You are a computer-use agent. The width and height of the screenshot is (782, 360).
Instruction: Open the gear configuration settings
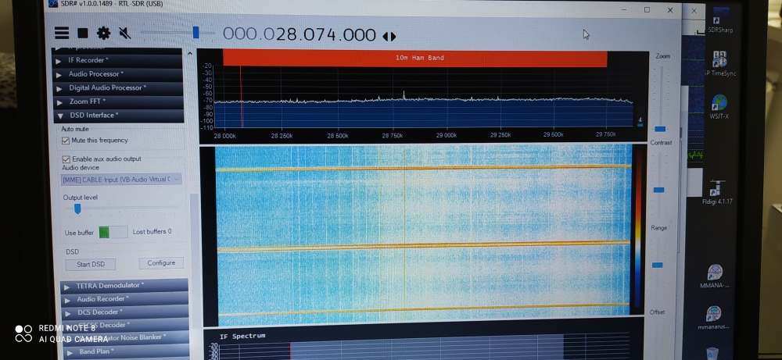click(103, 33)
